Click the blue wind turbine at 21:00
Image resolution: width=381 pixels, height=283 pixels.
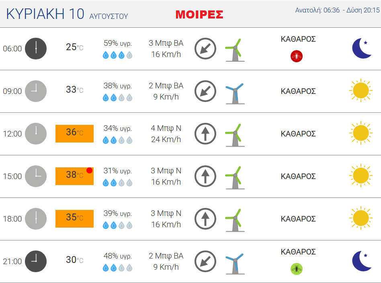click(x=235, y=264)
